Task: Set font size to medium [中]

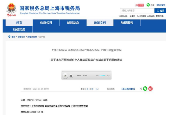Action: (x=92, y=89)
